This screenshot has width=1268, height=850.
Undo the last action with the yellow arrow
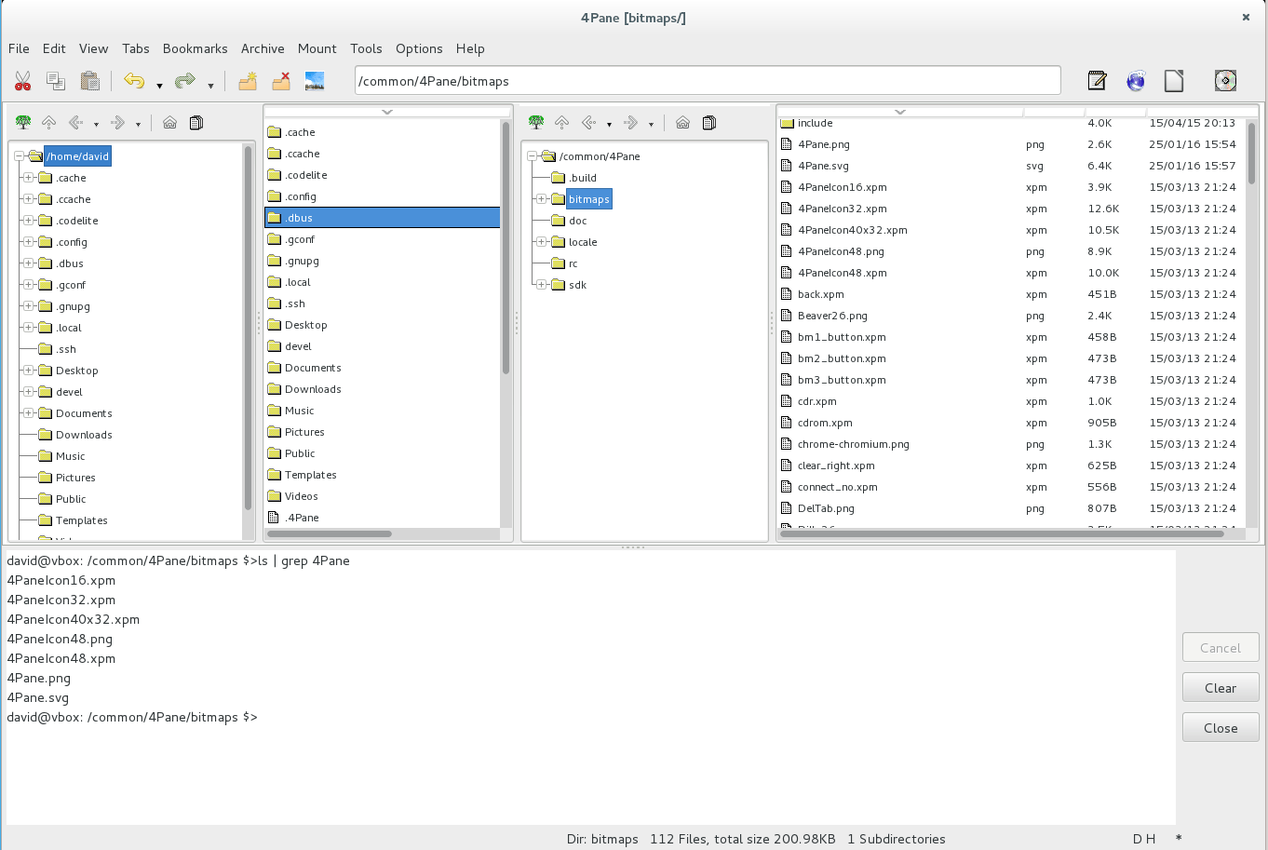pyautogui.click(x=134, y=81)
